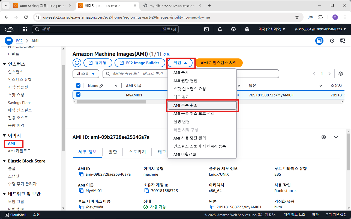Click the AMI로 인스턴스 시작 button
The image size is (351, 219).
click(x=219, y=63)
